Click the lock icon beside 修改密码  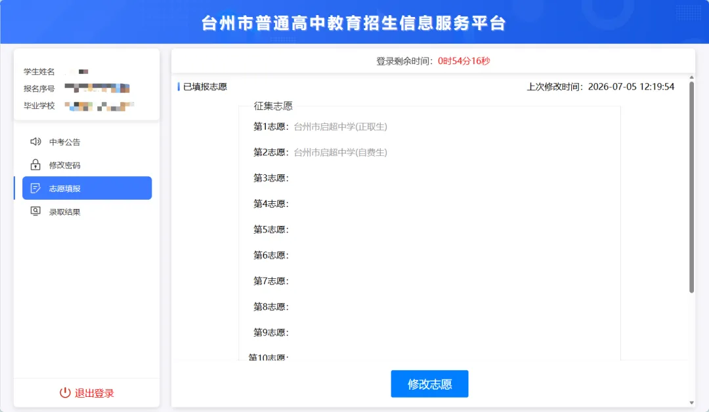35,164
